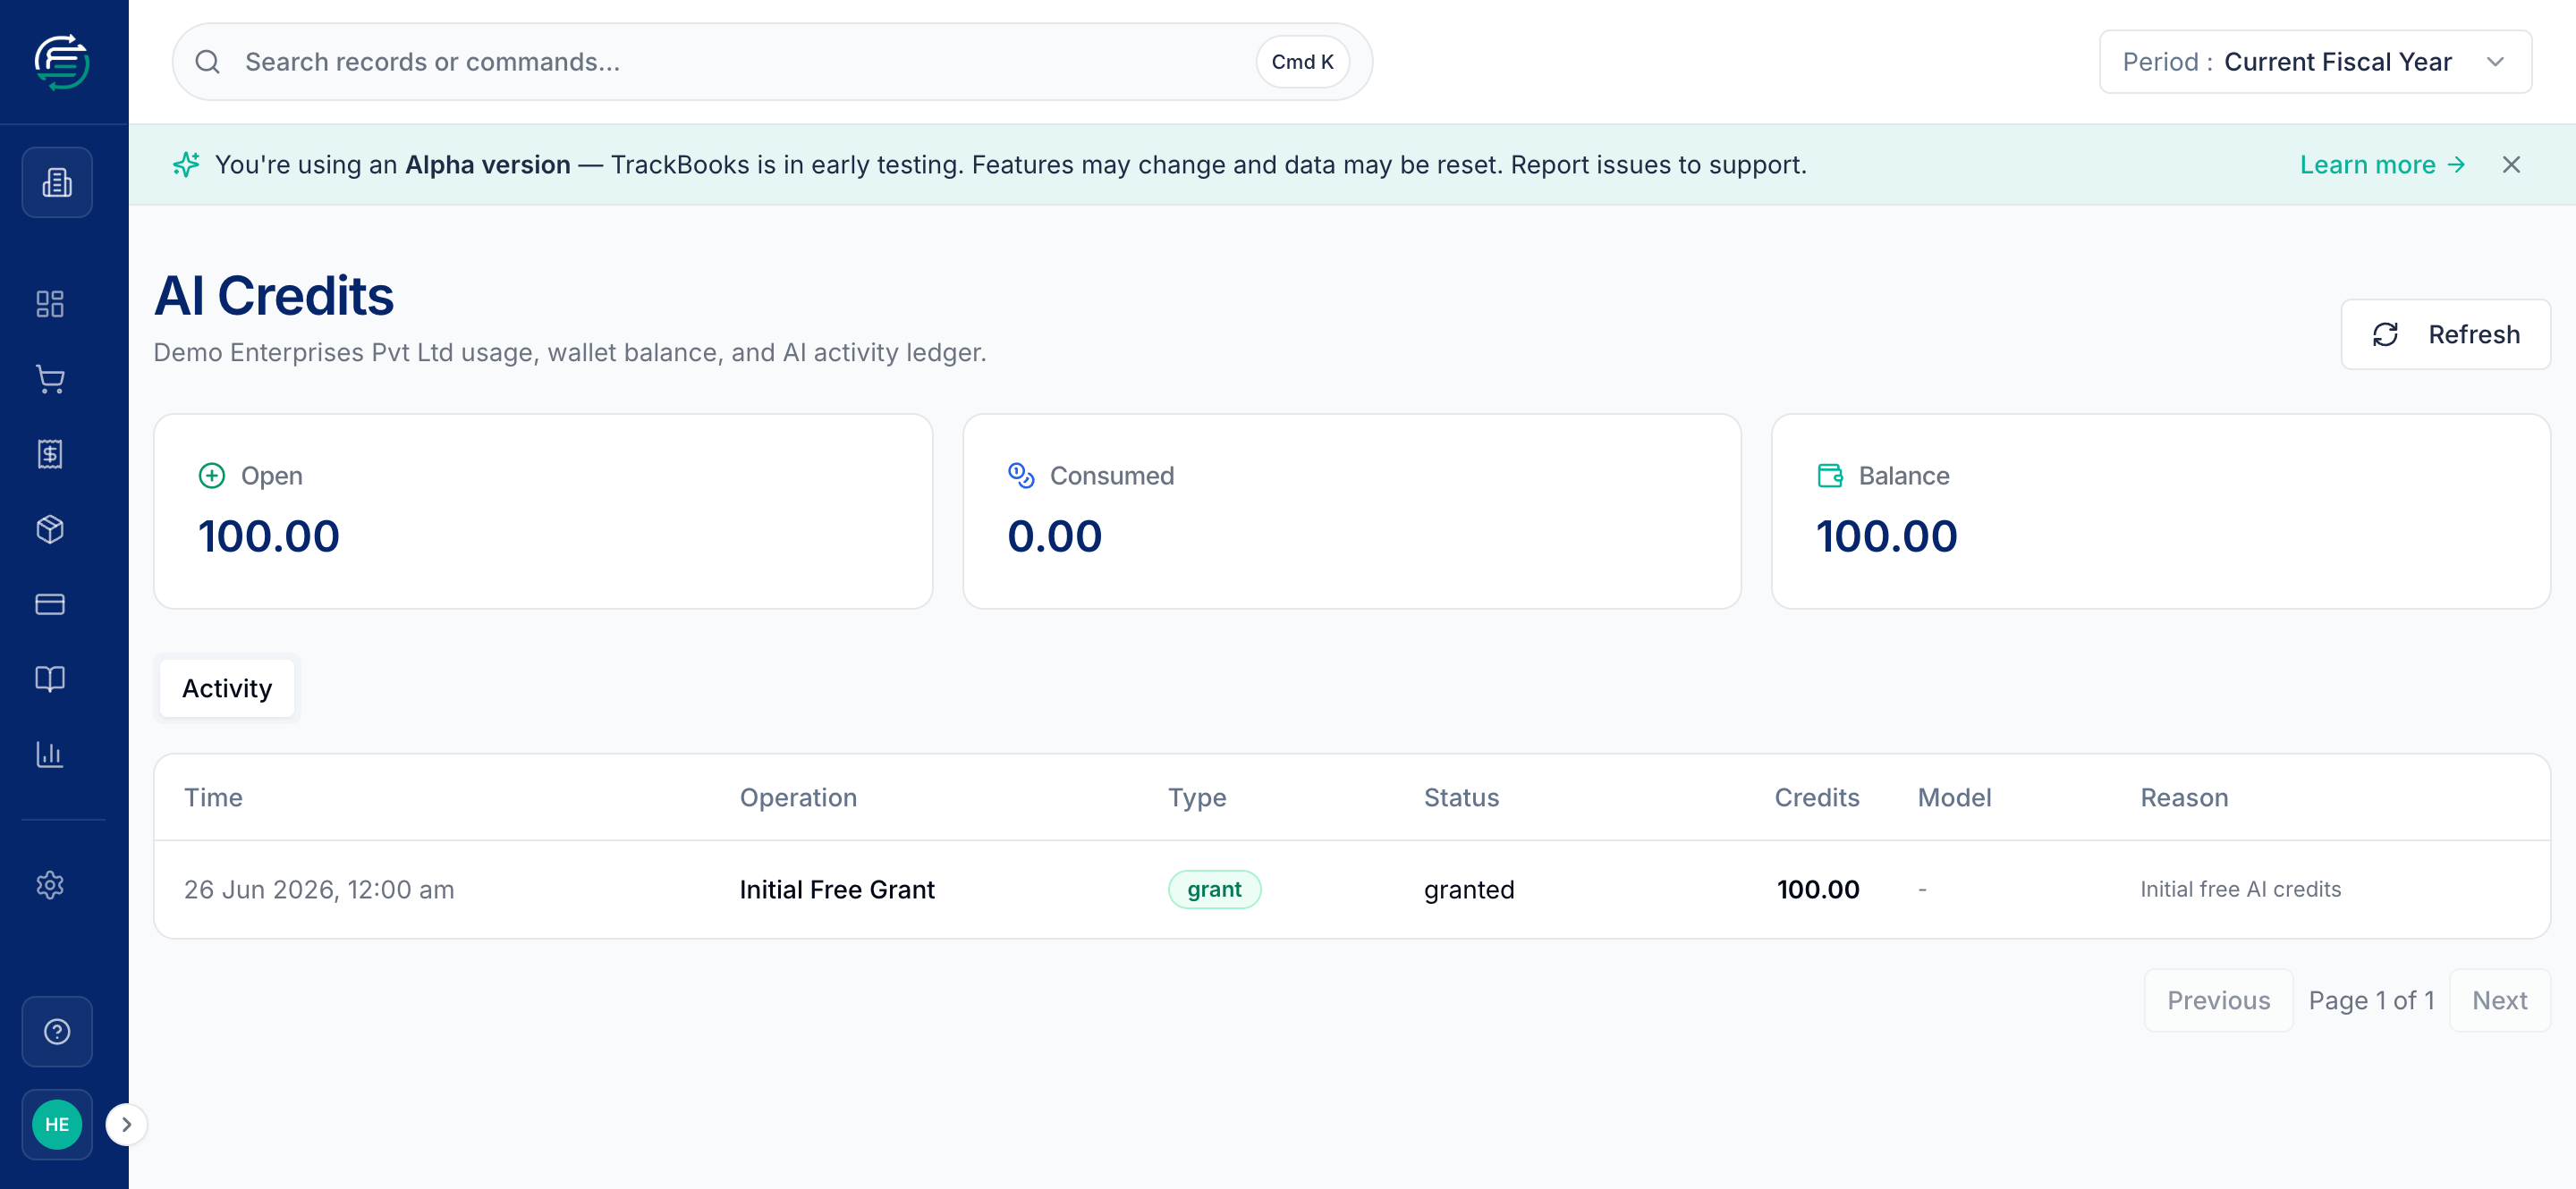2576x1189 pixels.
Task: Open the settings gear icon in sidebar
Action: (x=50, y=884)
